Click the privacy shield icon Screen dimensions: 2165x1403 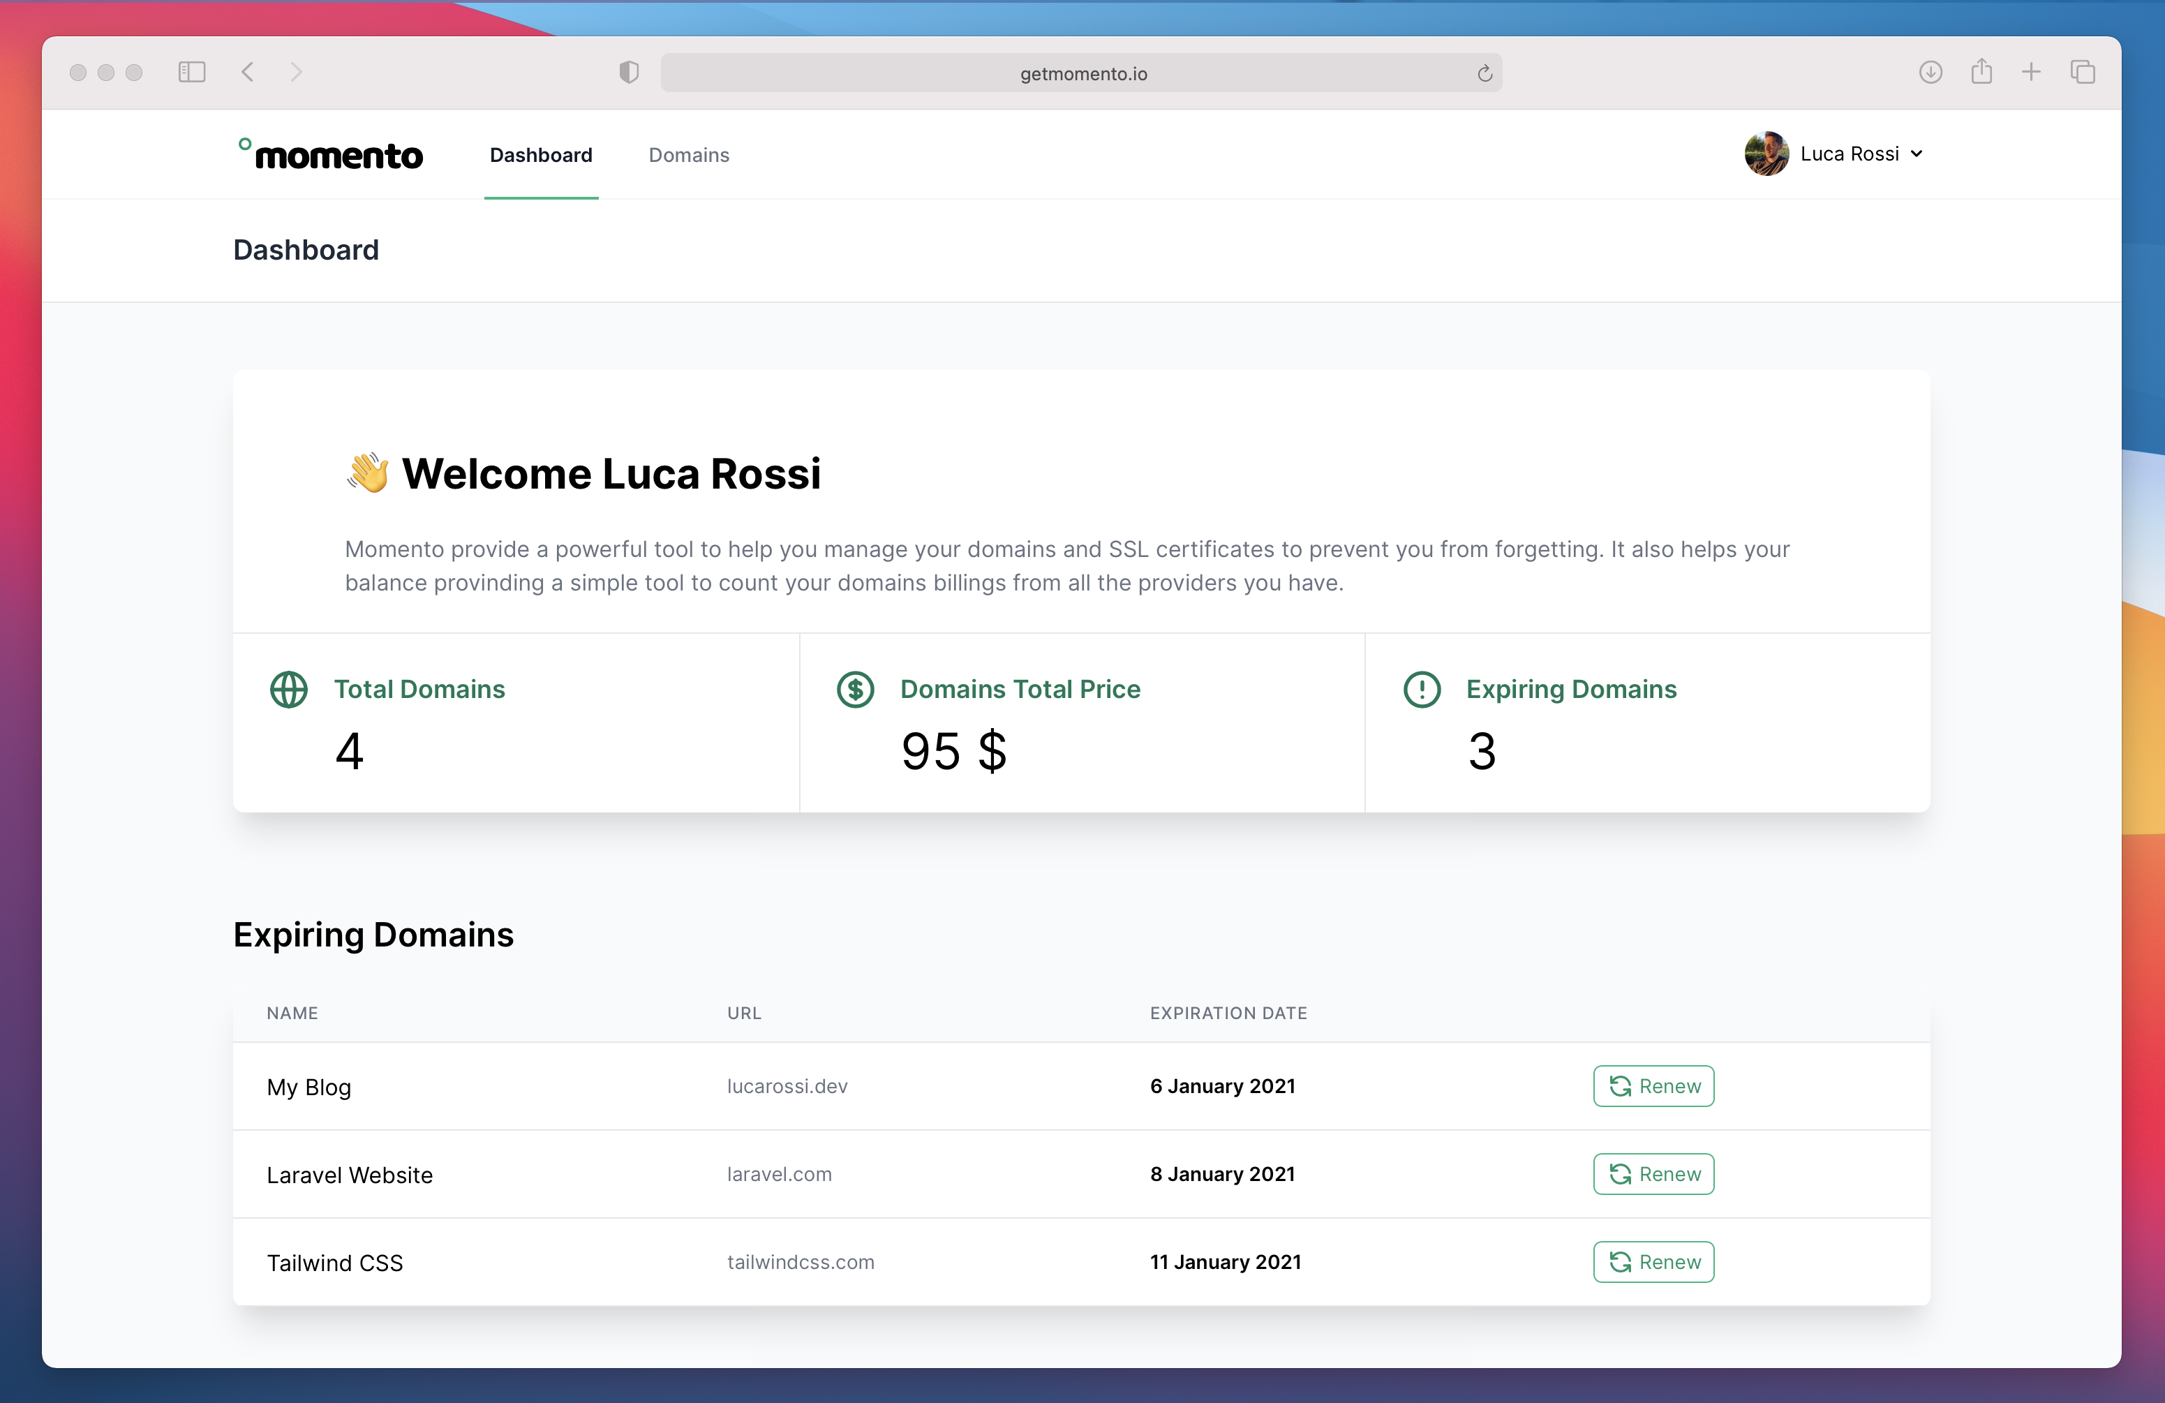coord(629,73)
